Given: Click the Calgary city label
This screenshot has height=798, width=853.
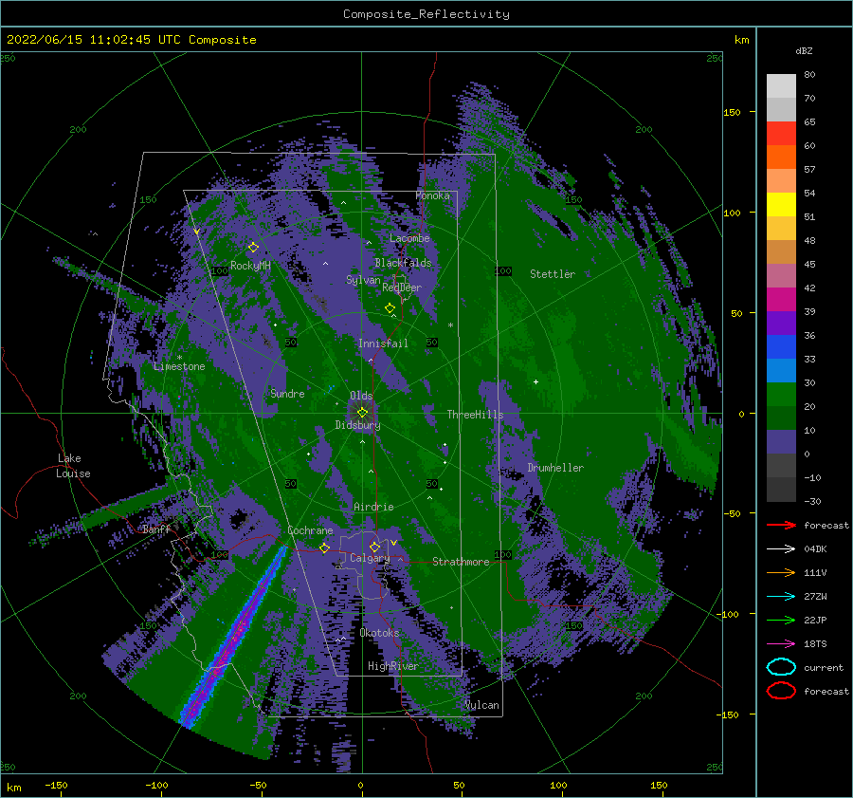Looking at the screenshot, I should click(x=370, y=558).
